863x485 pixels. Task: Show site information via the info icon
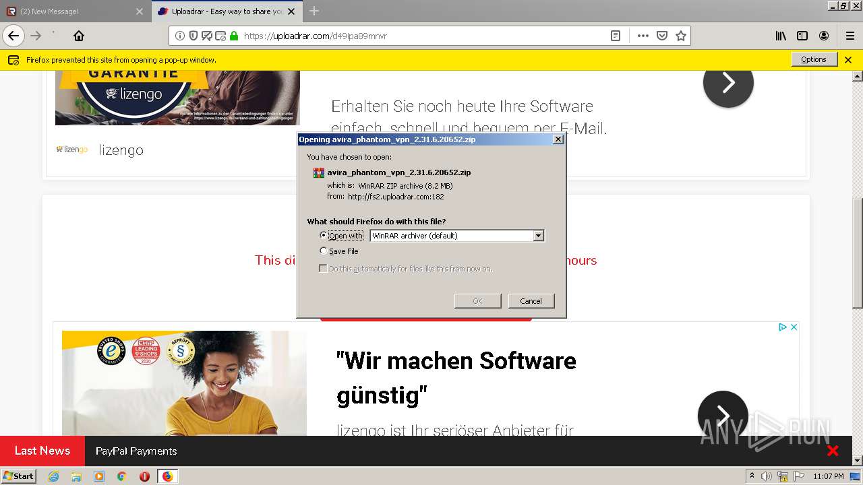[180, 36]
